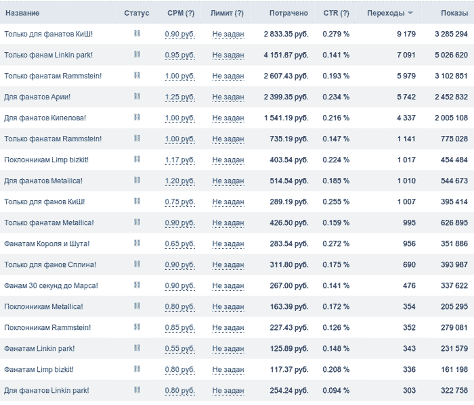
Task: Toggle status icon in Для фанатов Арии! row
Action: pyautogui.click(x=137, y=96)
